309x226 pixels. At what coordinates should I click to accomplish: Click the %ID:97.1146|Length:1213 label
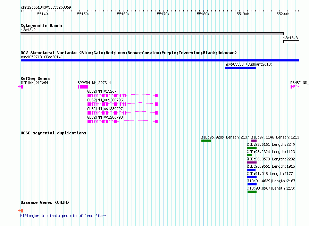point(275,137)
